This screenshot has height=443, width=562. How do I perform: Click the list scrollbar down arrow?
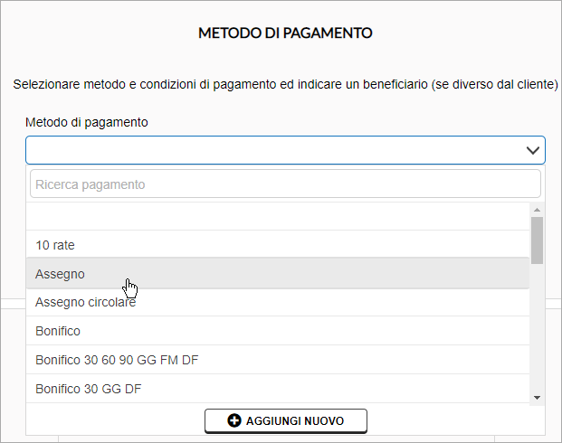(x=537, y=398)
